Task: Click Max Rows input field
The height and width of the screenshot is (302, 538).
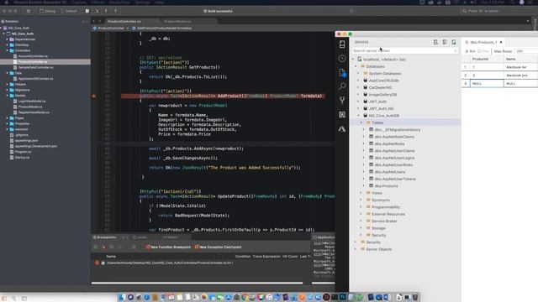Action: [x=526, y=51]
